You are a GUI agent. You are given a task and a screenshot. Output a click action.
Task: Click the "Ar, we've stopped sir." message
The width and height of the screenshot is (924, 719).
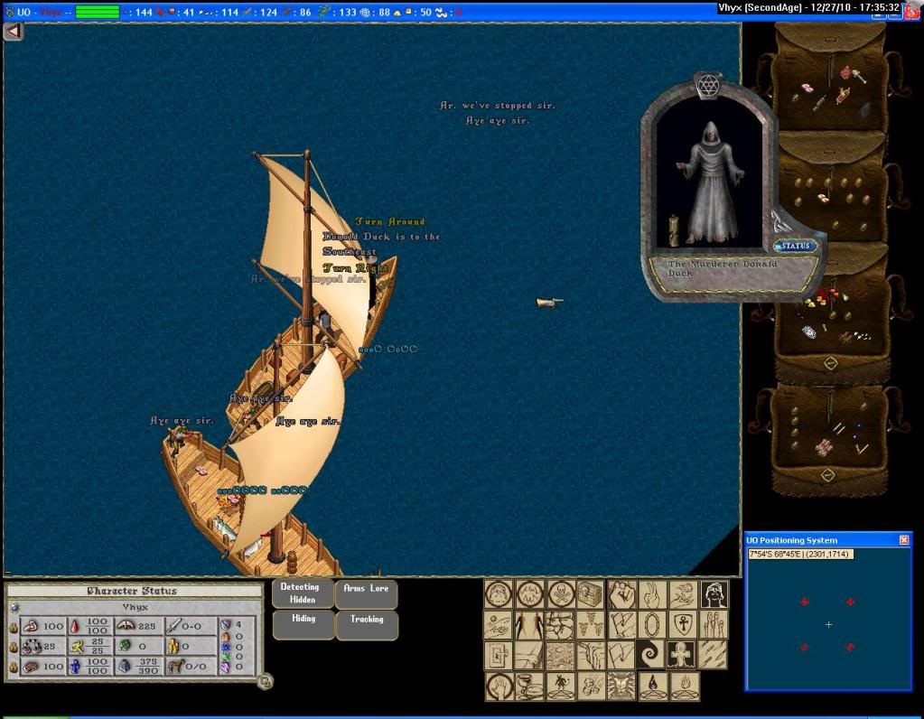pos(498,106)
